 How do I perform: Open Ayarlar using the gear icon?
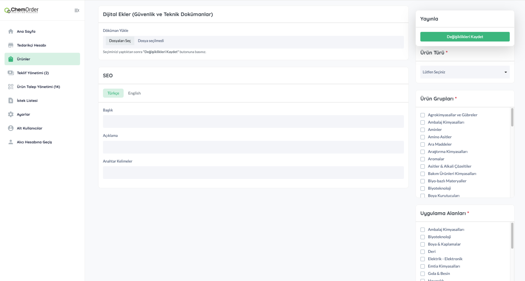(11, 114)
